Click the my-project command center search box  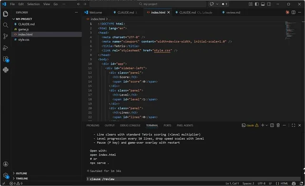pyautogui.click(x=148, y=4)
